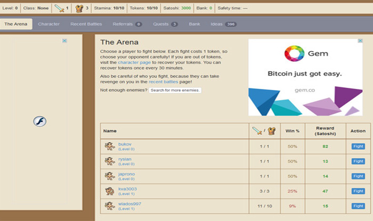373x221 pixels.
Task: Open japrono's profile link
Action: tap(127, 174)
